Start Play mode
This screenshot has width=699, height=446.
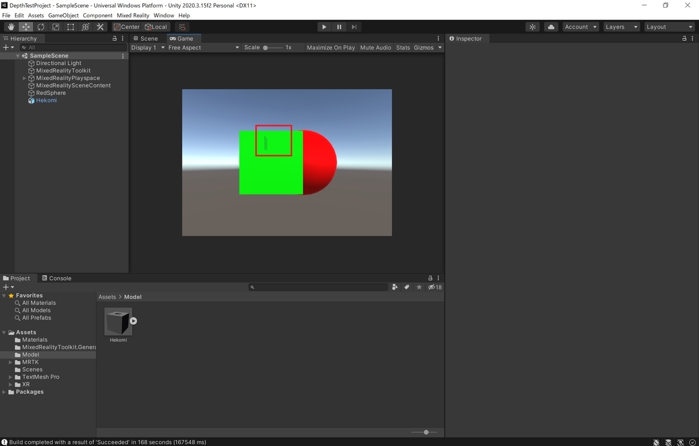click(324, 27)
